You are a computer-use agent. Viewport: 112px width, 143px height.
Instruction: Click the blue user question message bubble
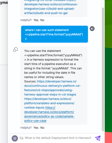(x=55, y=34)
